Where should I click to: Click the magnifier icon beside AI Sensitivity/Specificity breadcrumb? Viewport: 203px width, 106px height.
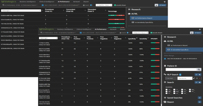click(41, 33)
